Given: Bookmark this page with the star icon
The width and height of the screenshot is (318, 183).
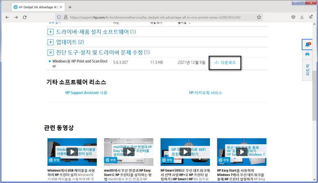Looking at the screenshot, I should pos(259,17).
